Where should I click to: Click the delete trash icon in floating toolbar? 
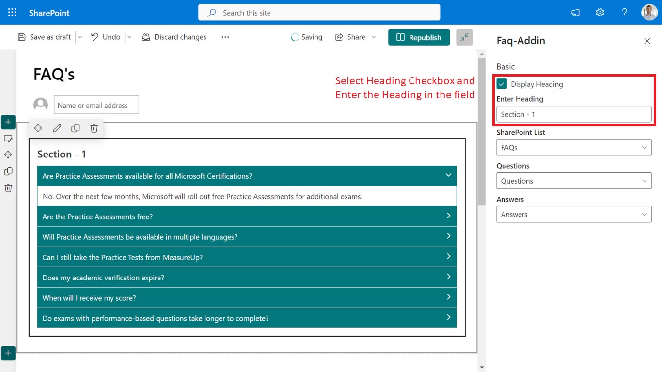point(94,128)
